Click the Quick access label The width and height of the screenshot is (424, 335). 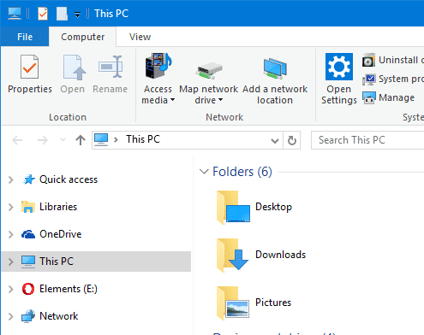(69, 179)
